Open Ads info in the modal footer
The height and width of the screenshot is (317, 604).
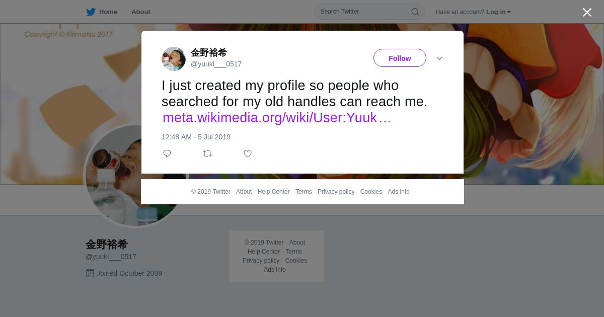[x=399, y=192]
